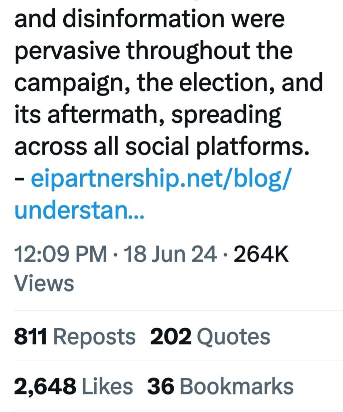Click the 12:09 PM timestamp
The width and height of the screenshot is (343, 412).
point(61,255)
